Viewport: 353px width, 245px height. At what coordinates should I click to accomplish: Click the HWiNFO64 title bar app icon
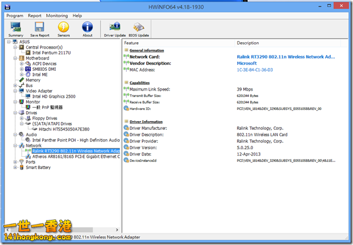click(8, 7)
